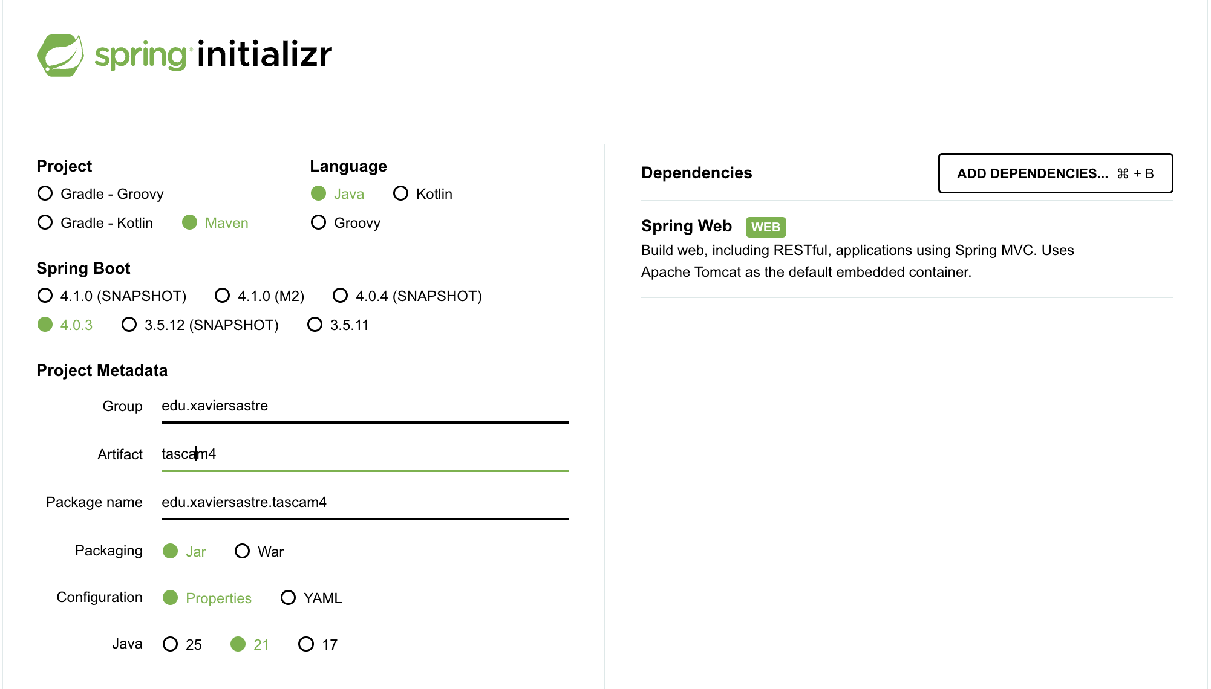Choose Maven as project build tool
Screen dimensions: 1211x689
[x=190, y=223]
